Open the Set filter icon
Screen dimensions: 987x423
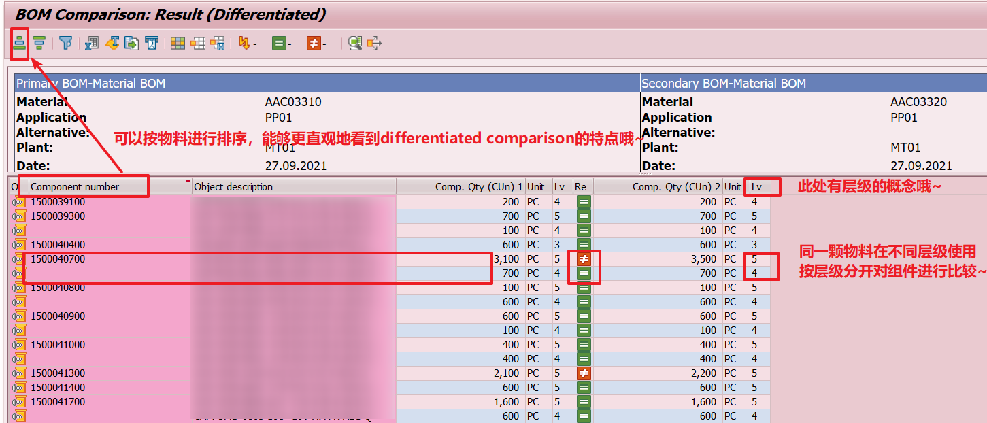pos(66,43)
